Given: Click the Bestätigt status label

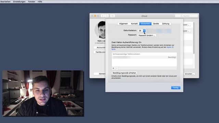Looking at the screenshot, I should [x=172, y=57].
